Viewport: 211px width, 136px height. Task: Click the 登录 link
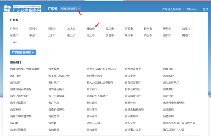[205, 9]
